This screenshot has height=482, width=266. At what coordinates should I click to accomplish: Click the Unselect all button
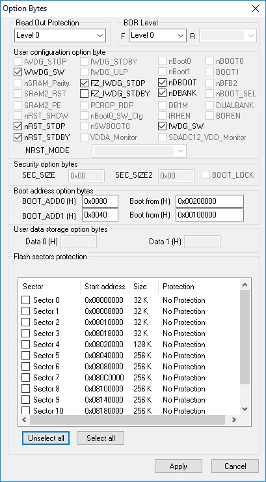click(x=46, y=438)
